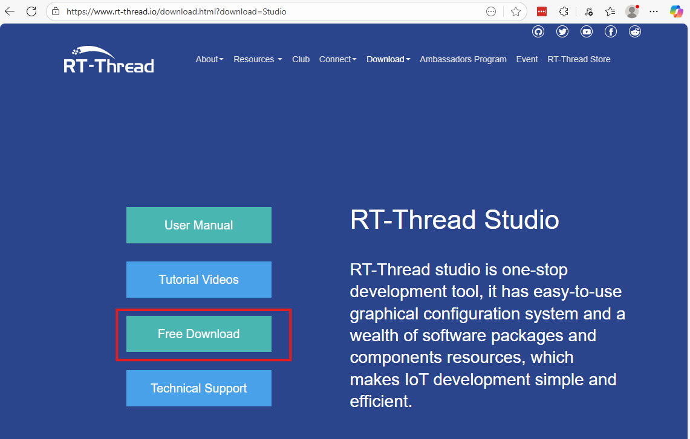Open the User Manual

198,225
